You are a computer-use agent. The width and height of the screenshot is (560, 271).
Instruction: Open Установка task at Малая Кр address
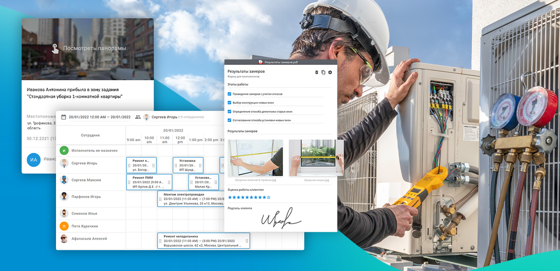click(203, 182)
